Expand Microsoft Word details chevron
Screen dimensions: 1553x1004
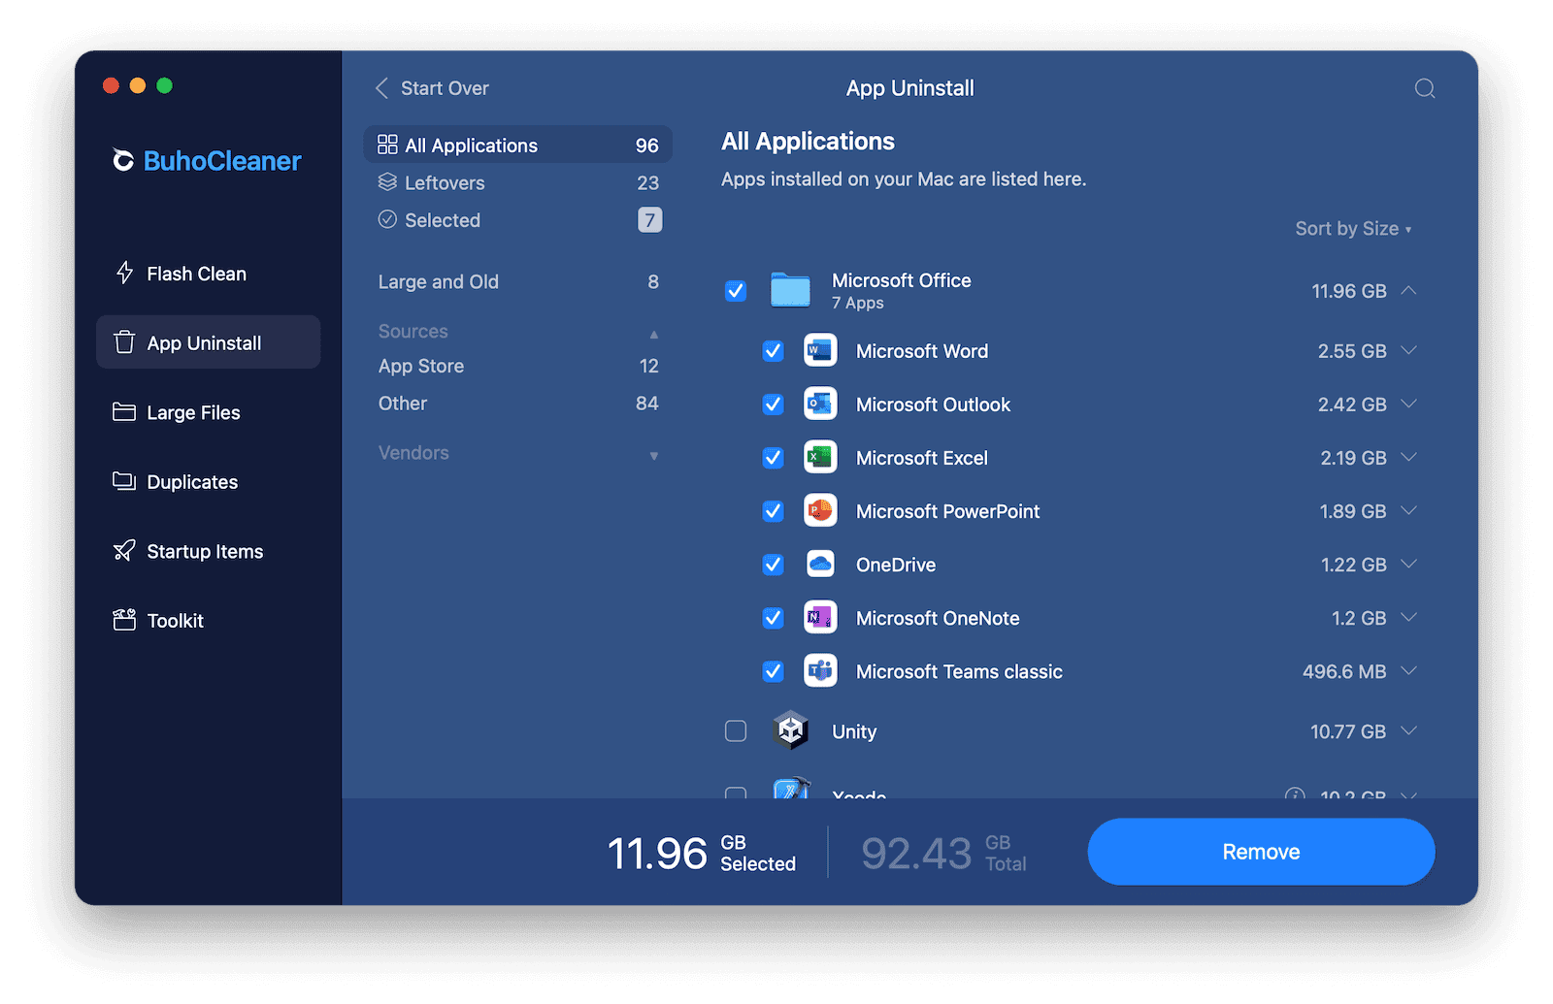(x=1409, y=350)
